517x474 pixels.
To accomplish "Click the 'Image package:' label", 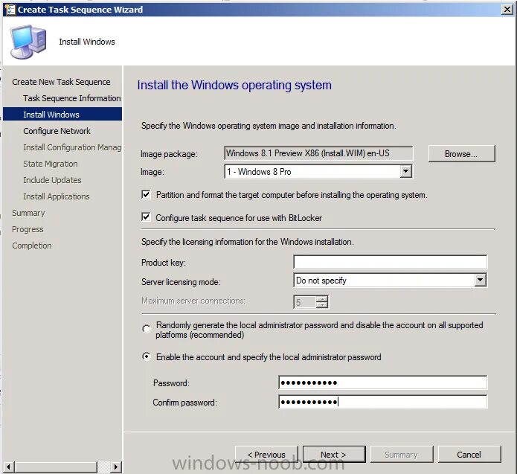I will [169, 154].
